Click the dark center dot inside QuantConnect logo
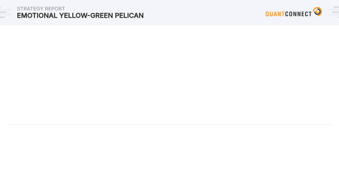This screenshot has width=339, height=178. tap(317, 12)
